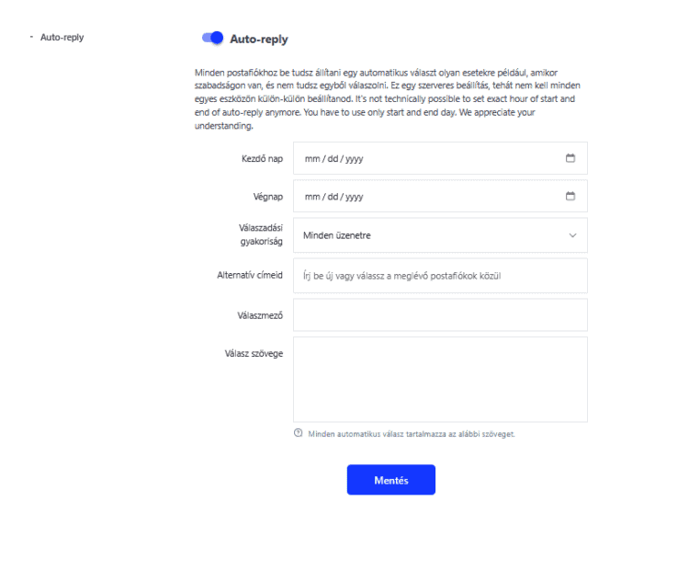Select the month segment of Kezdő nap
700x570 pixels.
coord(312,159)
